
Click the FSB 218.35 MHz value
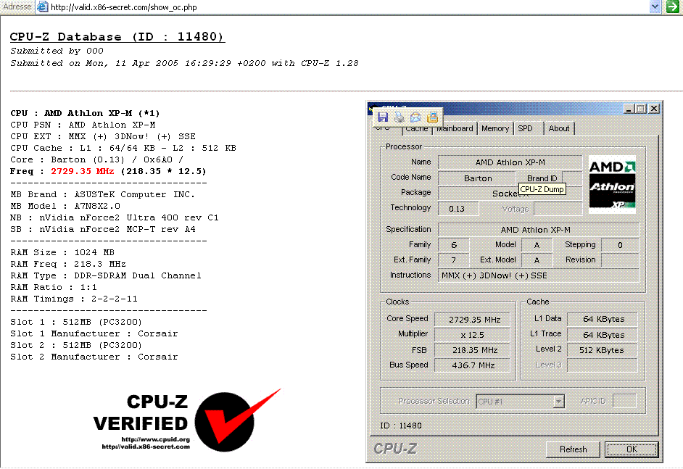473,350
